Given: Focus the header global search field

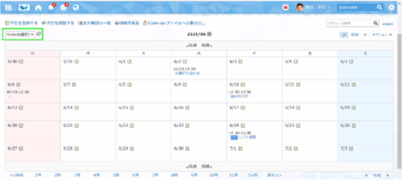Looking at the screenshot, I should point(357,7).
